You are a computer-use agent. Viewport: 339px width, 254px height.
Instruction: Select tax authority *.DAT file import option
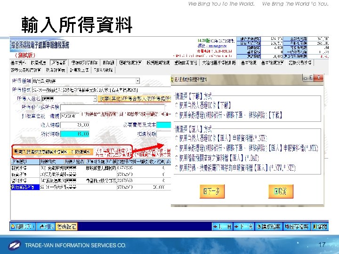177,158
